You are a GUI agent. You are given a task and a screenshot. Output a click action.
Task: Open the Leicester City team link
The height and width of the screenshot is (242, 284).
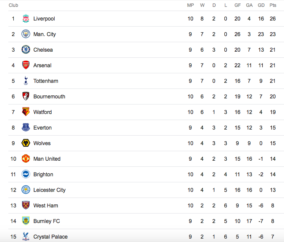pos(49,190)
